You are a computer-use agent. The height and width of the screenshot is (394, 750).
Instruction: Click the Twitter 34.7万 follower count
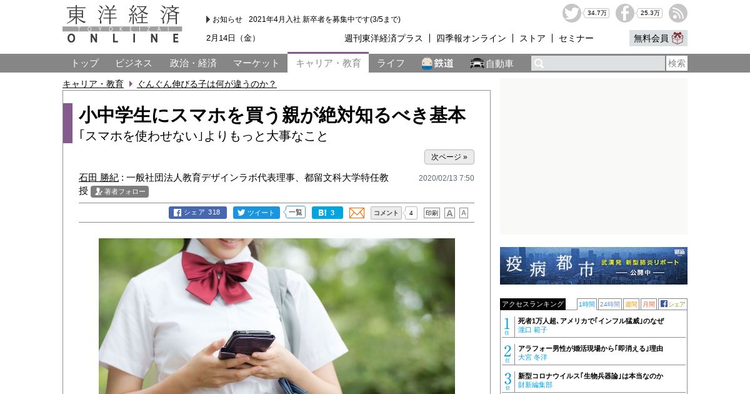tap(597, 13)
